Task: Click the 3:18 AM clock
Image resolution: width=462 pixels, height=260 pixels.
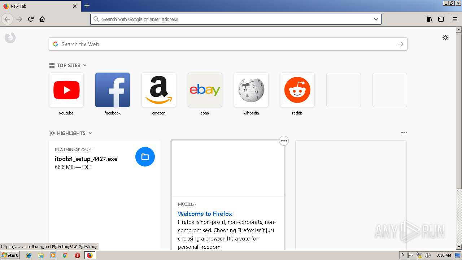Action: (x=444, y=255)
